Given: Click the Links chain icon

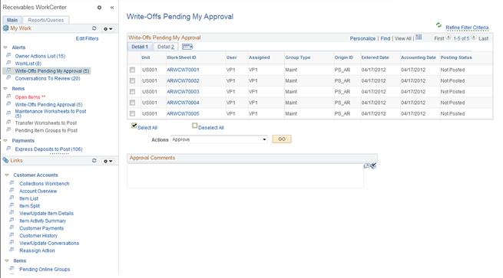Looking at the screenshot, I should (x=6, y=160).
